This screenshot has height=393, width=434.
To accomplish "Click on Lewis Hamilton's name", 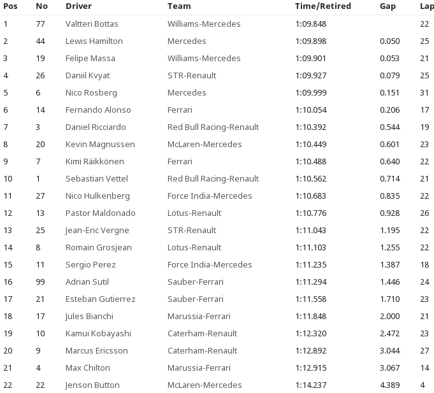I will pos(94,41).
